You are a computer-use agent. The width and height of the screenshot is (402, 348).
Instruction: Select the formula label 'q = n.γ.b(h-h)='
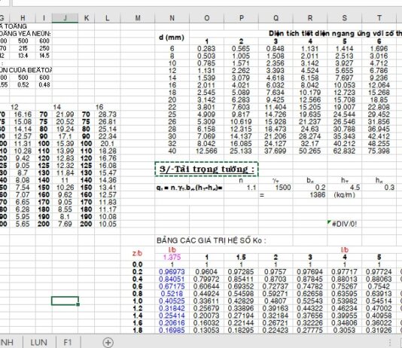coord(190,188)
